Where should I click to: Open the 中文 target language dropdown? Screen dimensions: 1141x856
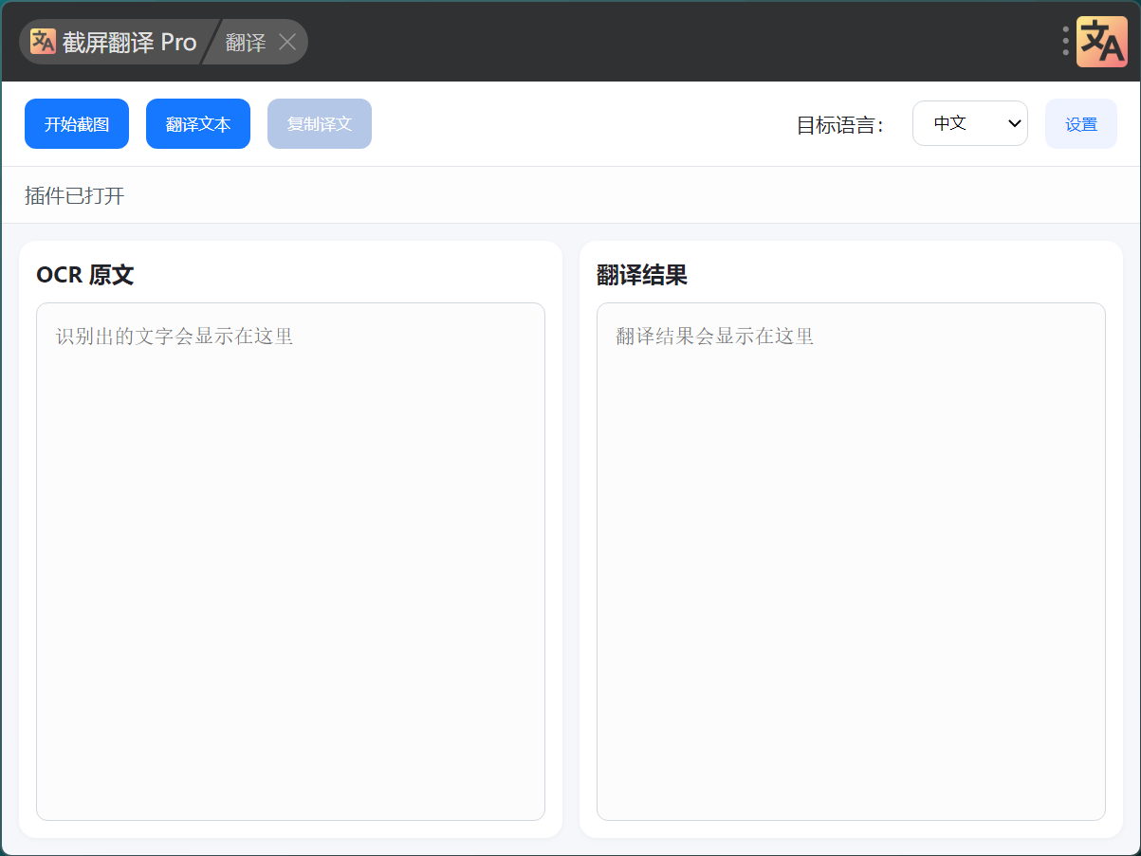[958, 123]
